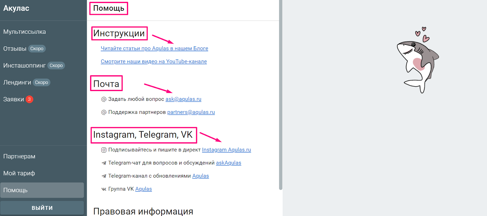Click the text Группа VK
The image size is (487, 216).
(x=121, y=189)
